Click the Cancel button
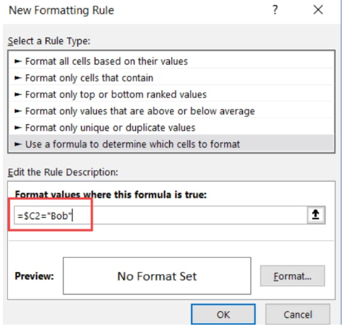Image resolution: width=344 pixels, height=329 pixels. (x=299, y=316)
